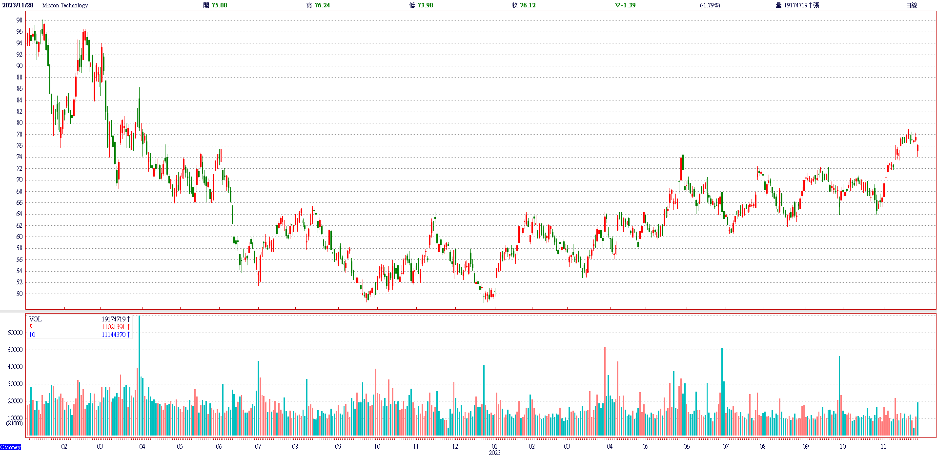Click the date 2023/11/28 in header

coord(18,5)
